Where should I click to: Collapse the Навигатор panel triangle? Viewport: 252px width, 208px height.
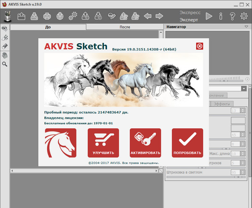click(x=247, y=27)
